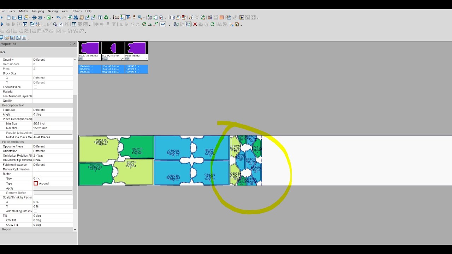Image resolution: width=452 pixels, height=254 pixels.
Task: Open the Nesting menu
Action: coord(53,11)
